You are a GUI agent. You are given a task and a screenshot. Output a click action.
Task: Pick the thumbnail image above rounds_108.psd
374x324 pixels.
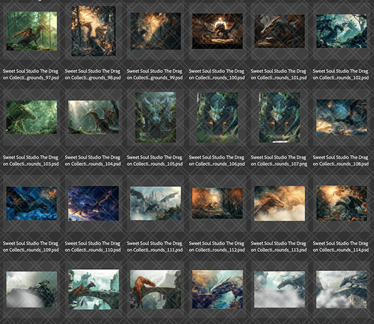click(342, 117)
